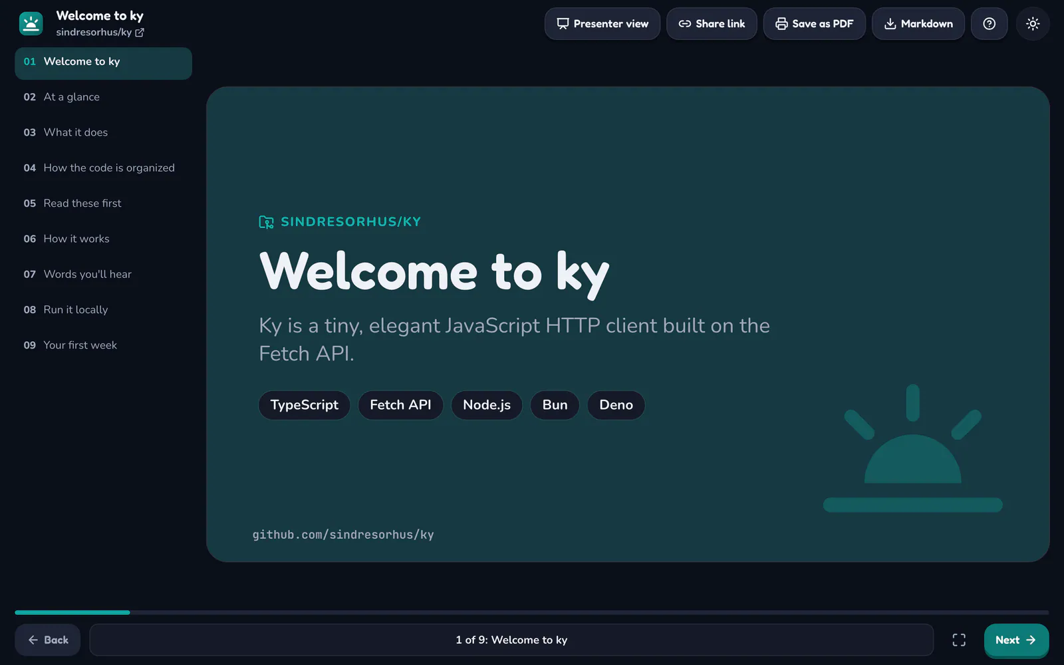The width and height of the screenshot is (1064, 665).
Task: Go to the Next slide
Action: coord(1016,640)
